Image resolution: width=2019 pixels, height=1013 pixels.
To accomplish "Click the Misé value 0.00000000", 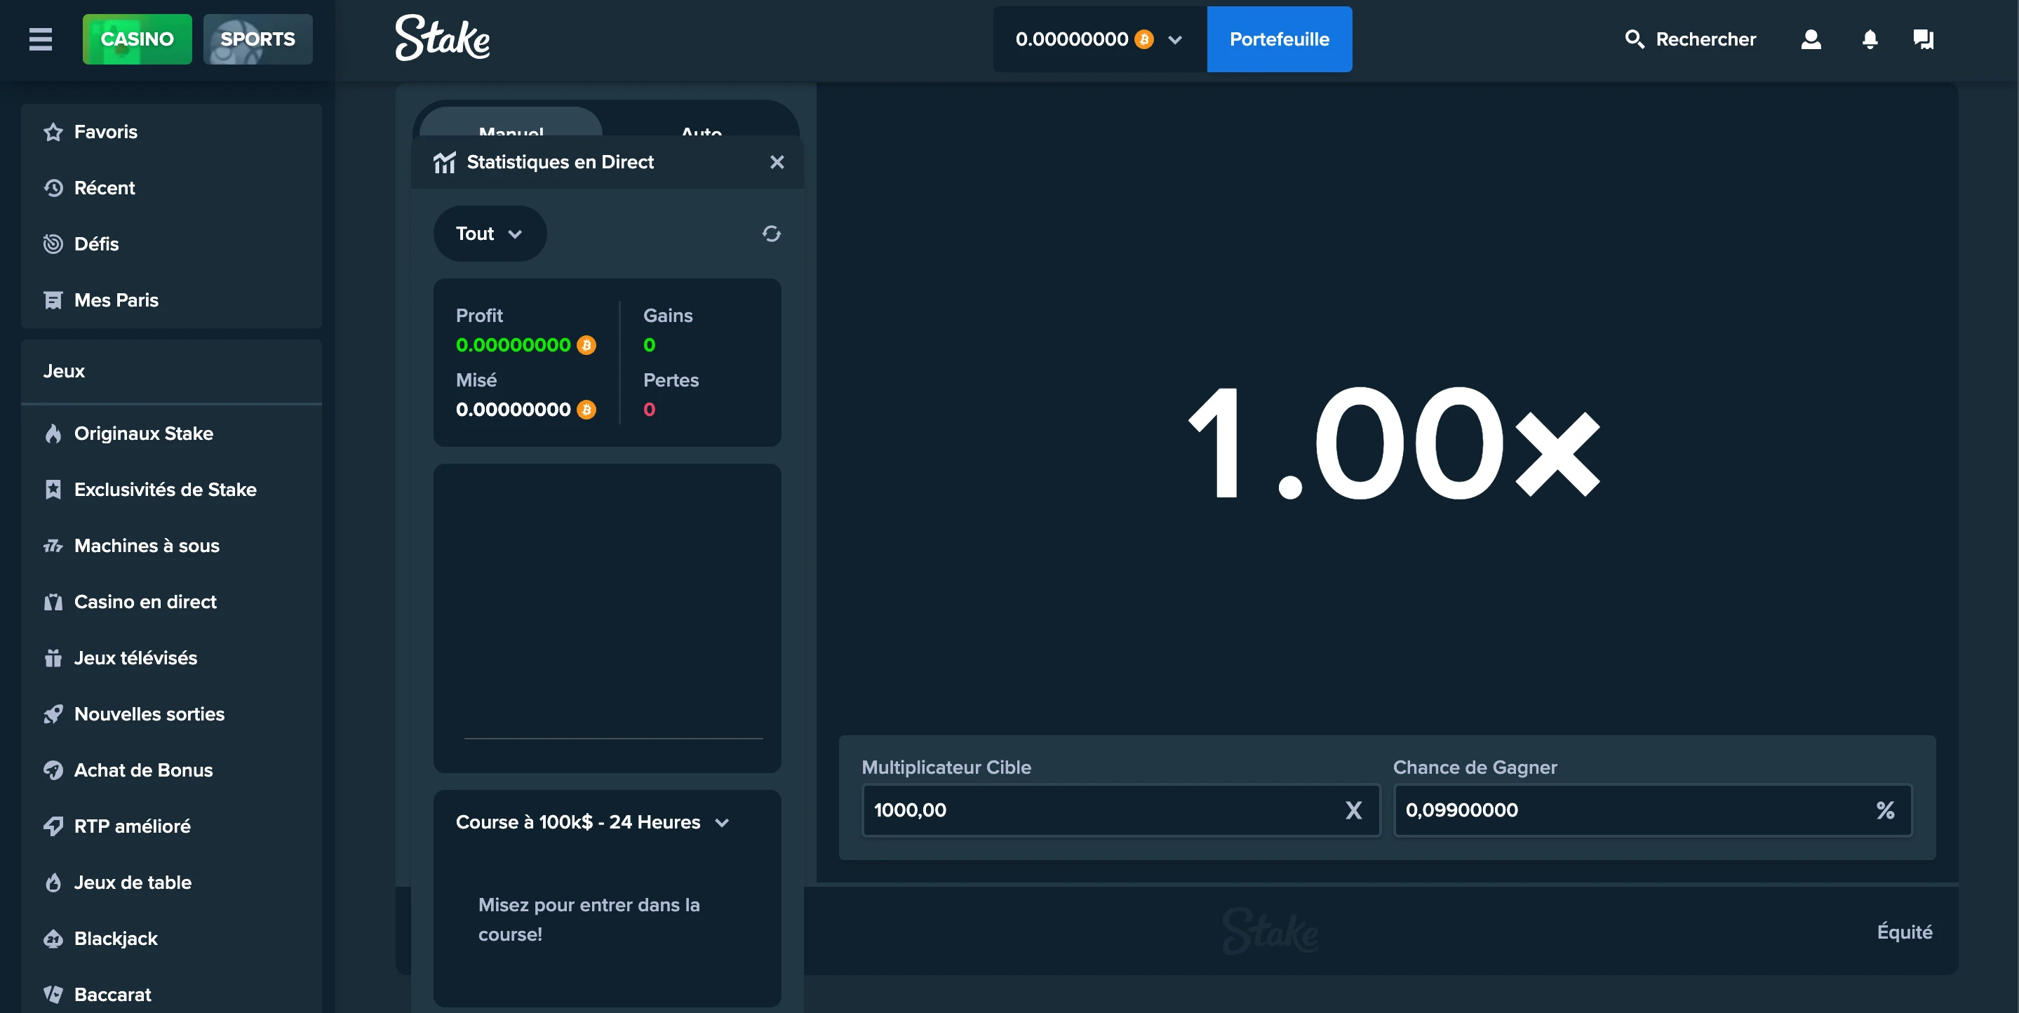I will pos(514,409).
